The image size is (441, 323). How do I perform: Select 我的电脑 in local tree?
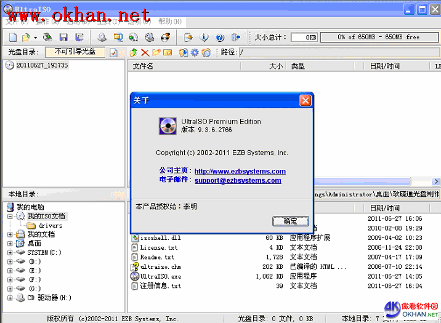(30, 207)
